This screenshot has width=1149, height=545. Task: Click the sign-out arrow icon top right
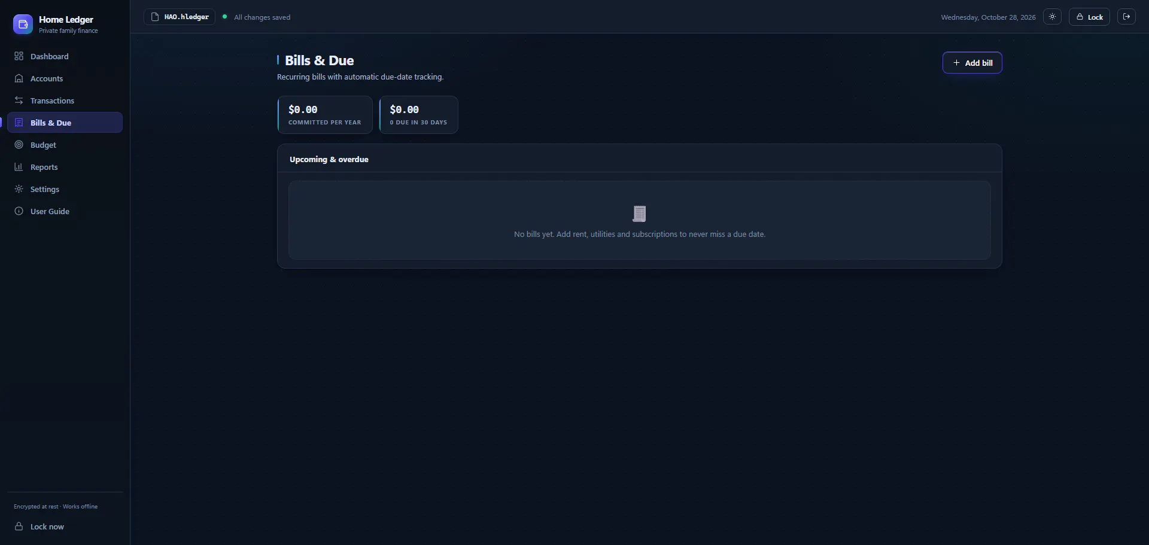coord(1126,17)
